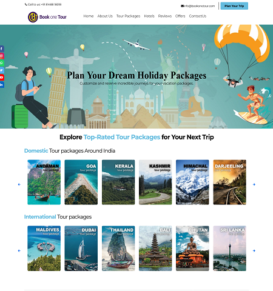This screenshot has height=291, width=273.
Task: Show previous Domestic packages with left arrow
Action: click(19, 184)
